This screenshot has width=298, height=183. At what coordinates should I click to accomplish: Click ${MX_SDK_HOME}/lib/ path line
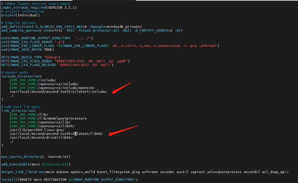[29, 115]
